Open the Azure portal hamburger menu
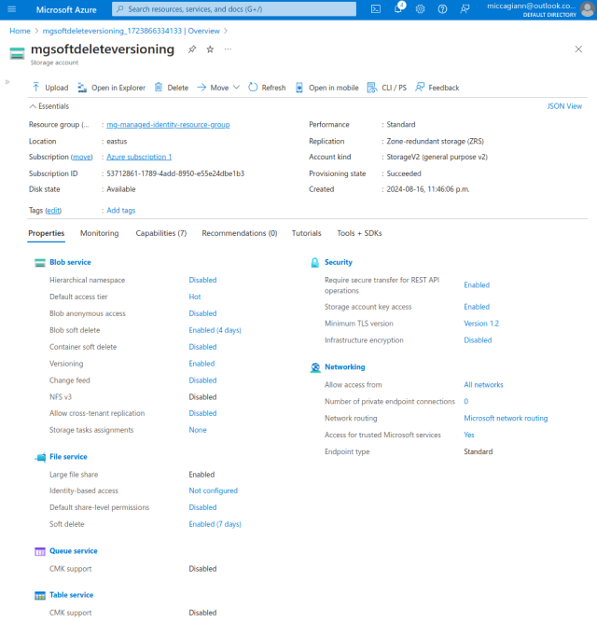The image size is (597, 622). tap(12, 9)
